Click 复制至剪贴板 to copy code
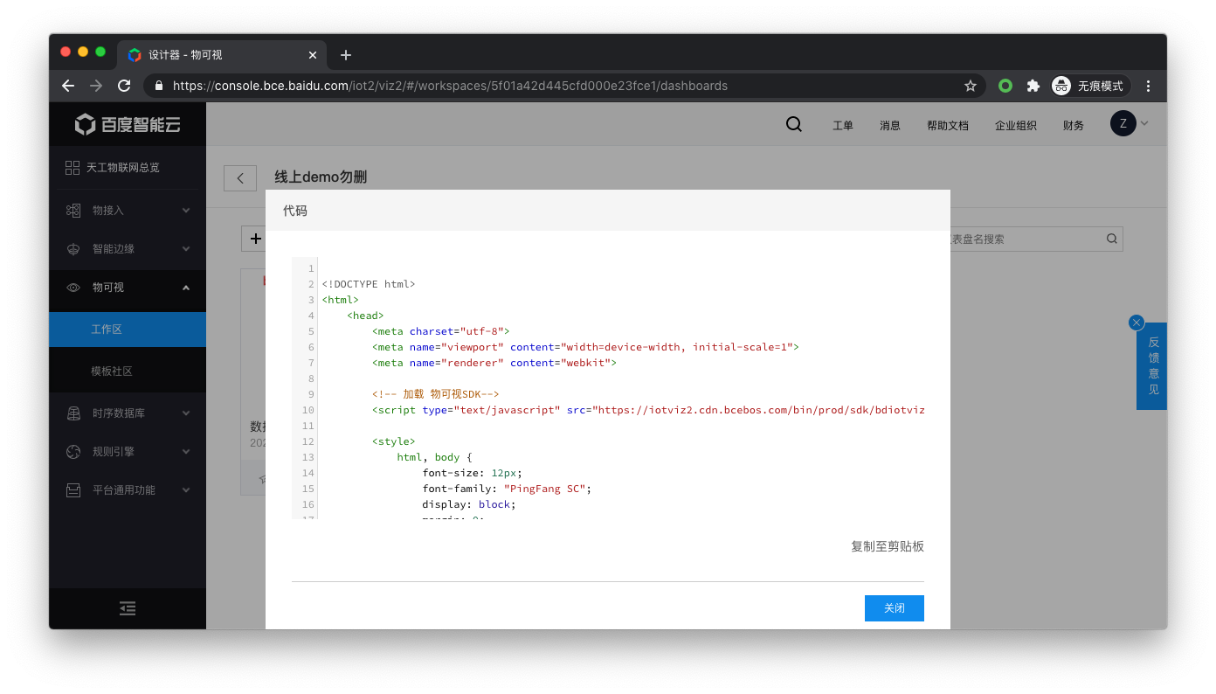This screenshot has height=694, width=1216. point(888,546)
